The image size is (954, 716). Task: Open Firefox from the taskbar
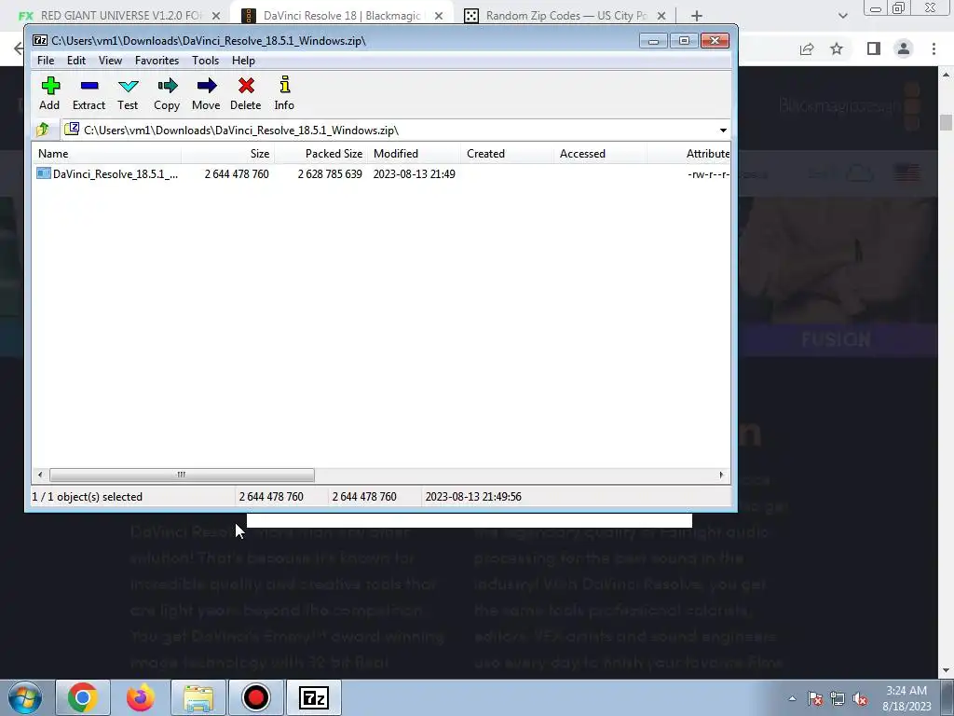pos(140,697)
